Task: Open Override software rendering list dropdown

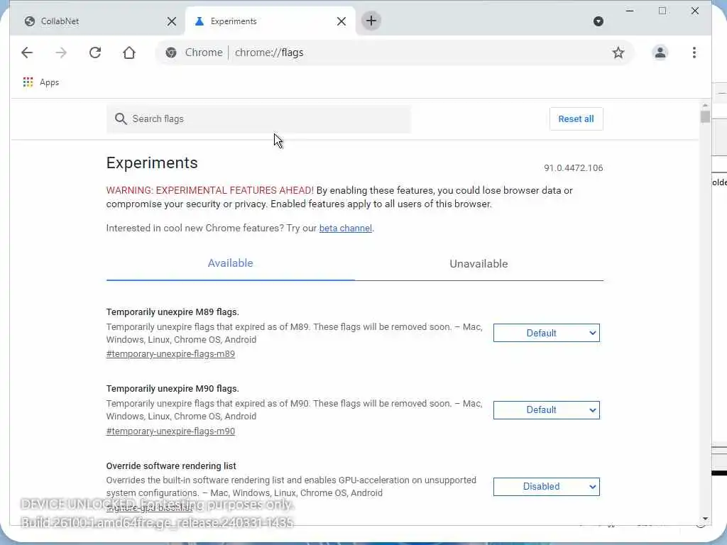Action: click(546, 487)
